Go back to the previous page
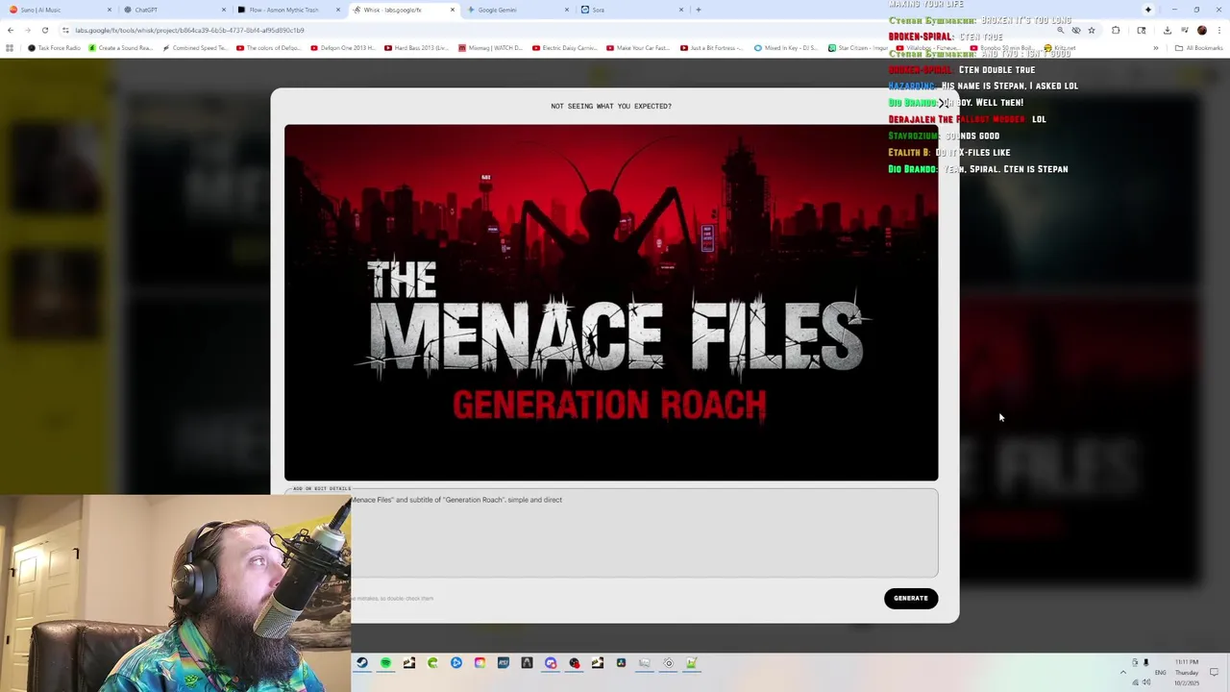 (x=11, y=30)
